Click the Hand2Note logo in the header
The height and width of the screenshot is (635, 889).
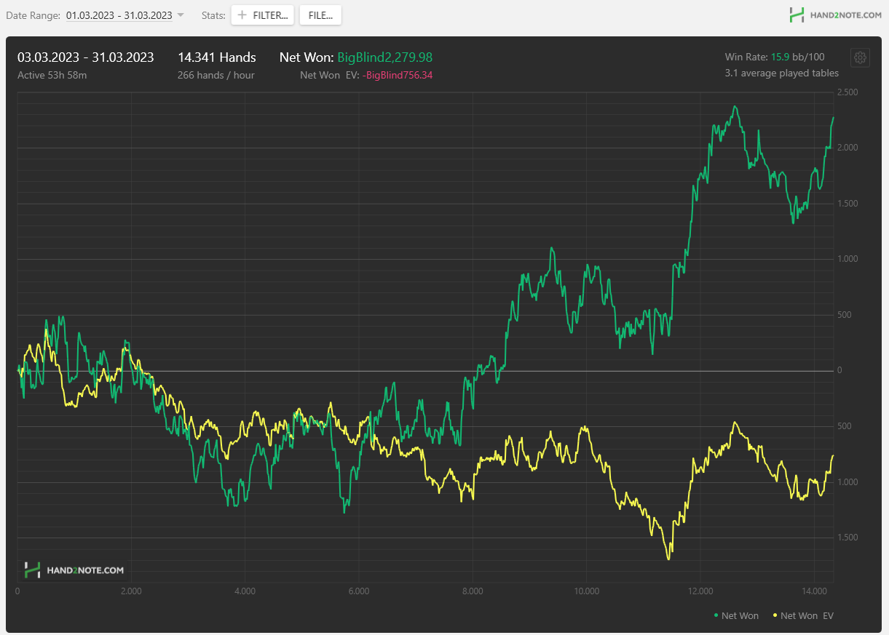pos(834,15)
